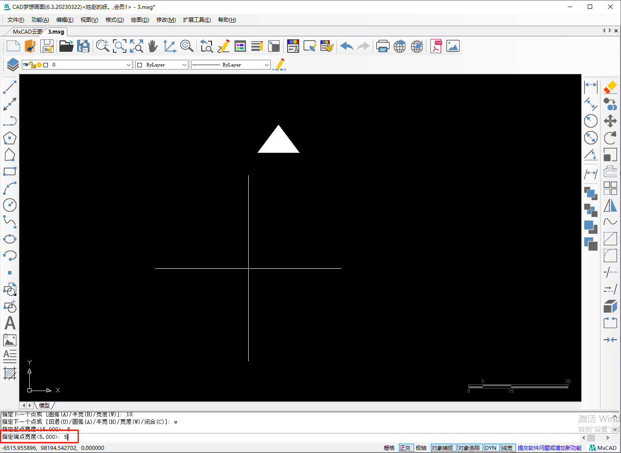The width and height of the screenshot is (621, 453).
Task: Expand the ByLayer linetype dropdown
Action: click(231, 65)
